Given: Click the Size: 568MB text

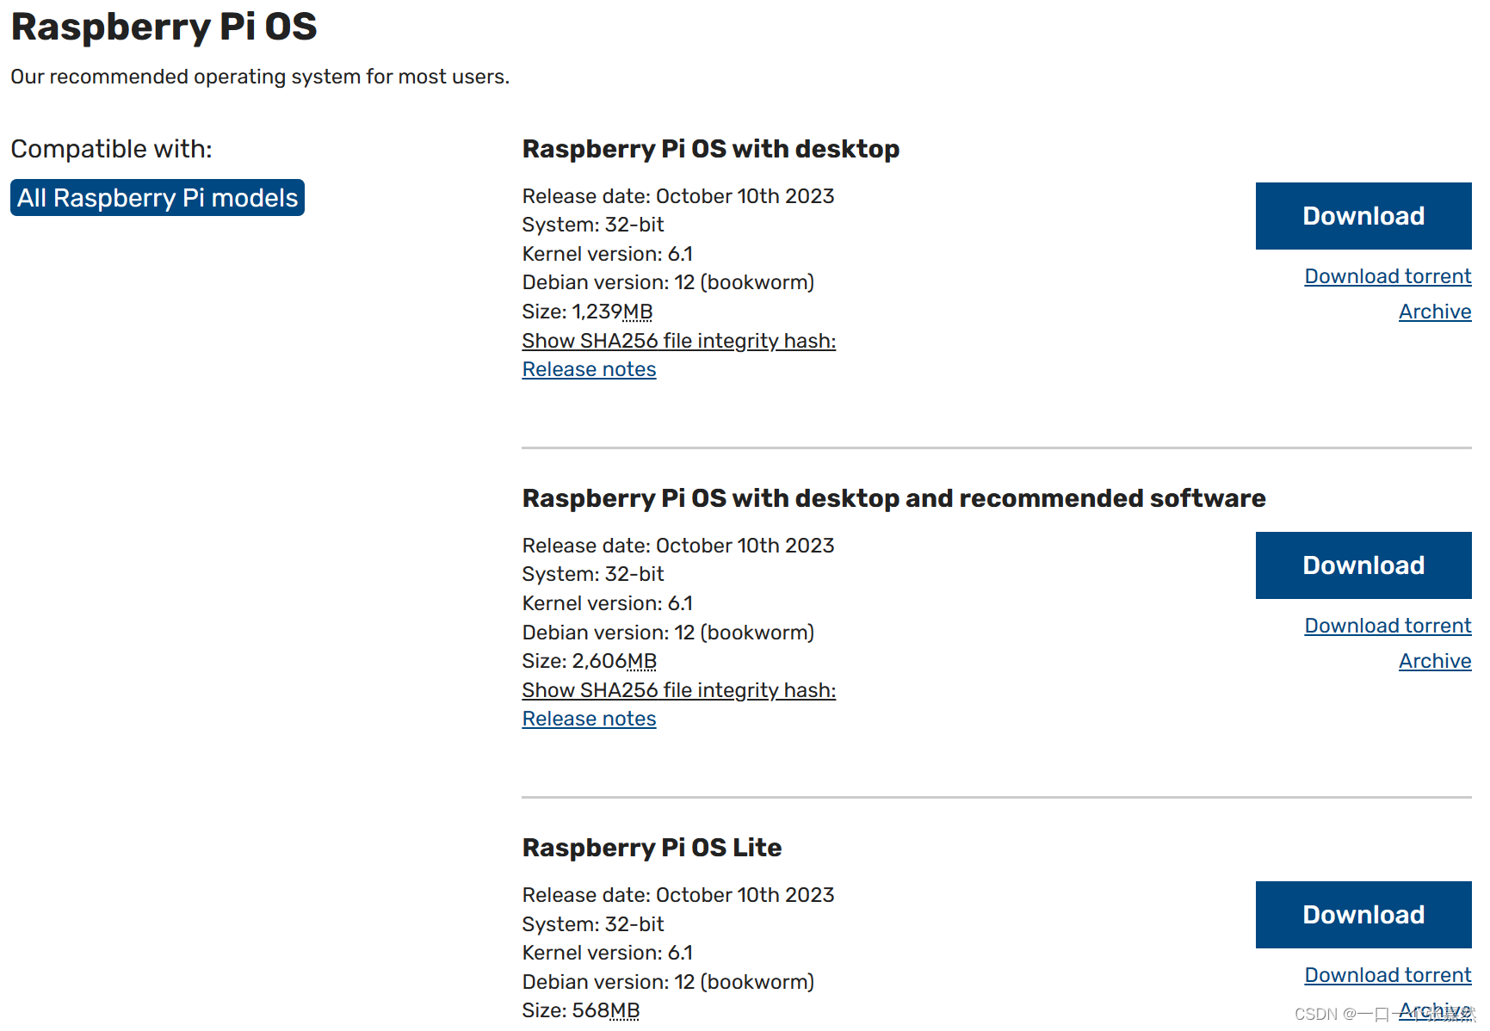Looking at the screenshot, I should [x=581, y=1010].
